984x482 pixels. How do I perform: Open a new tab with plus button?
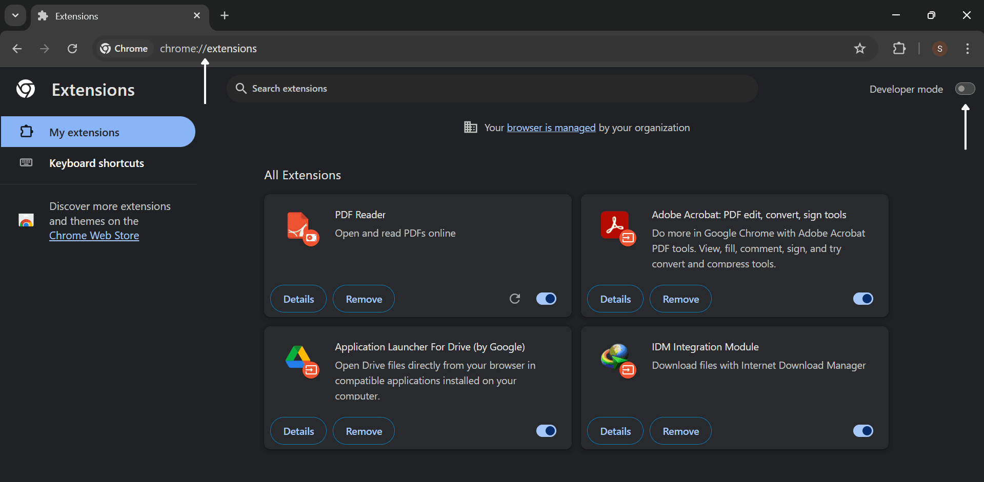tap(225, 15)
